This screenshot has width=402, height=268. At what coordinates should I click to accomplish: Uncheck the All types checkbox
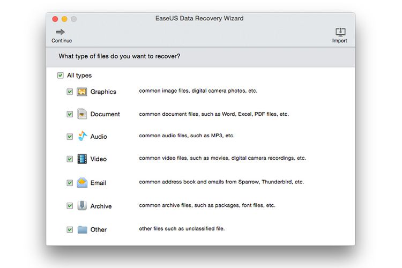60,76
